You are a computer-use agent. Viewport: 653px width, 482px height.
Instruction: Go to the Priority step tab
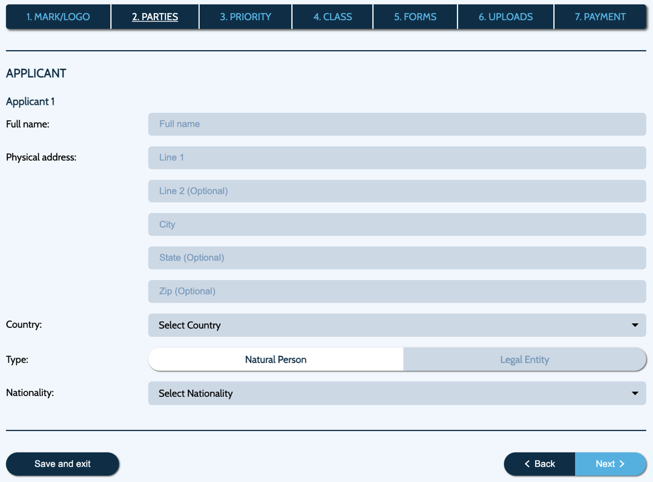click(x=246, y=17)
